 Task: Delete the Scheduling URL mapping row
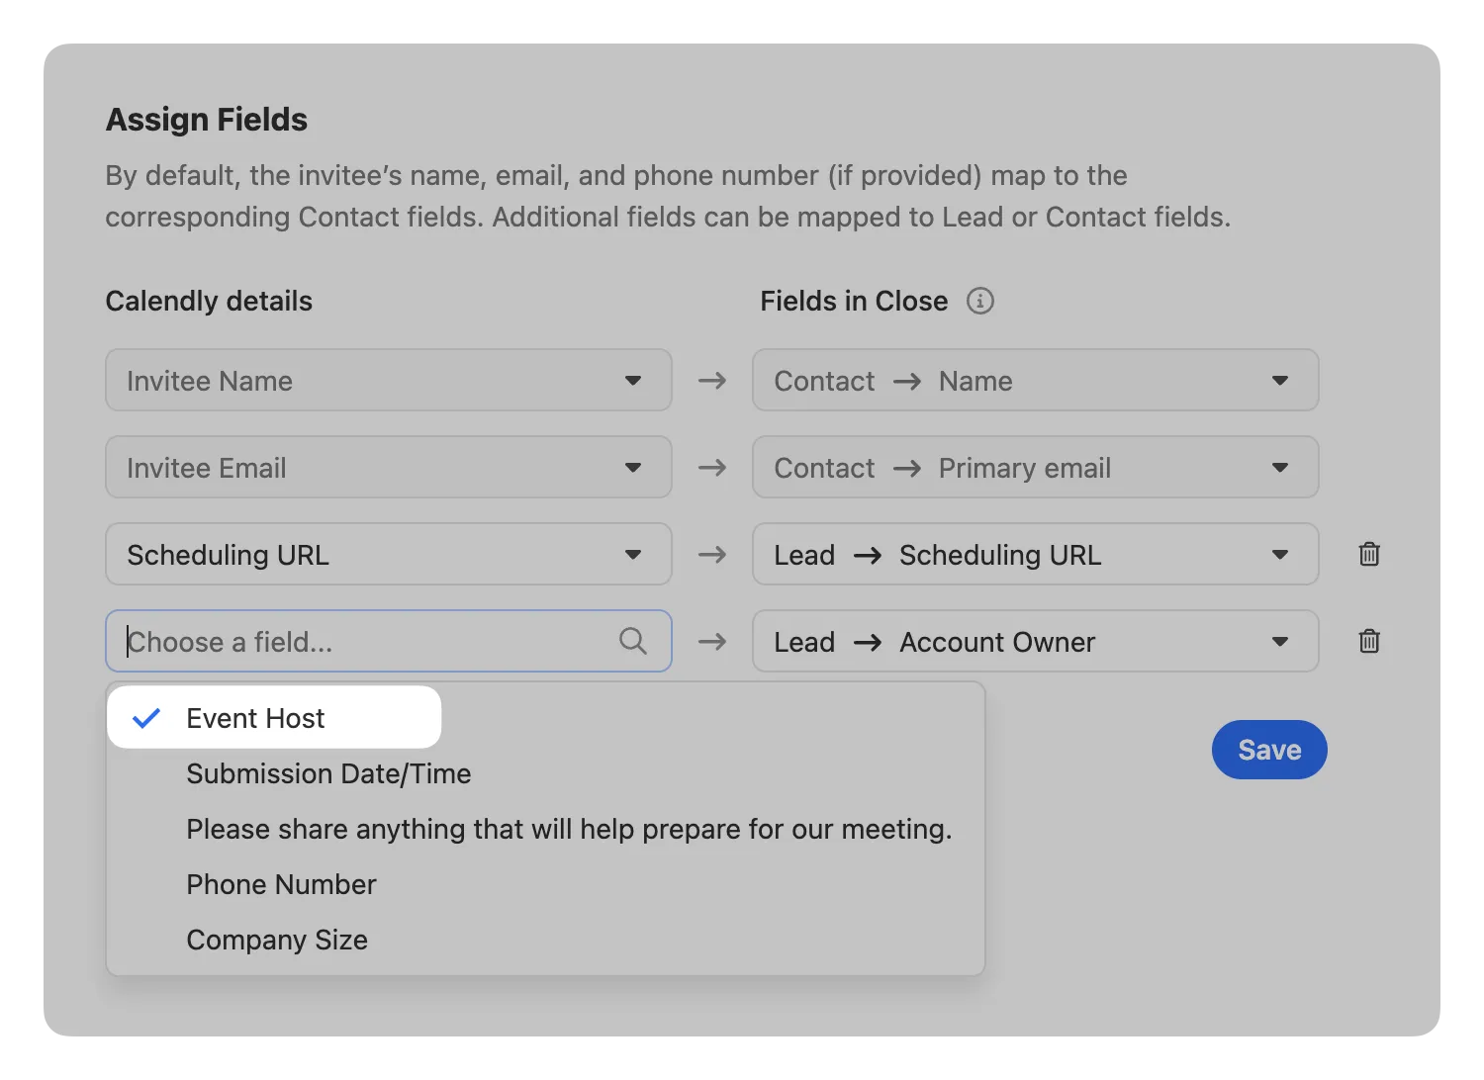click(1369, 554)
